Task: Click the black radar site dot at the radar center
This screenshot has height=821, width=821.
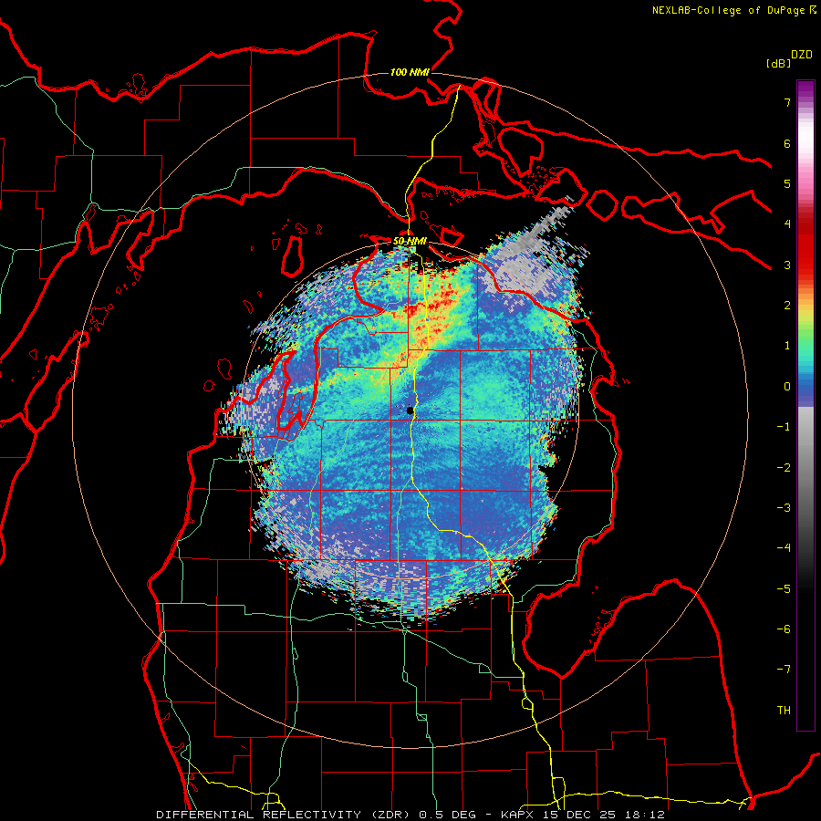Action: (410, 410)
